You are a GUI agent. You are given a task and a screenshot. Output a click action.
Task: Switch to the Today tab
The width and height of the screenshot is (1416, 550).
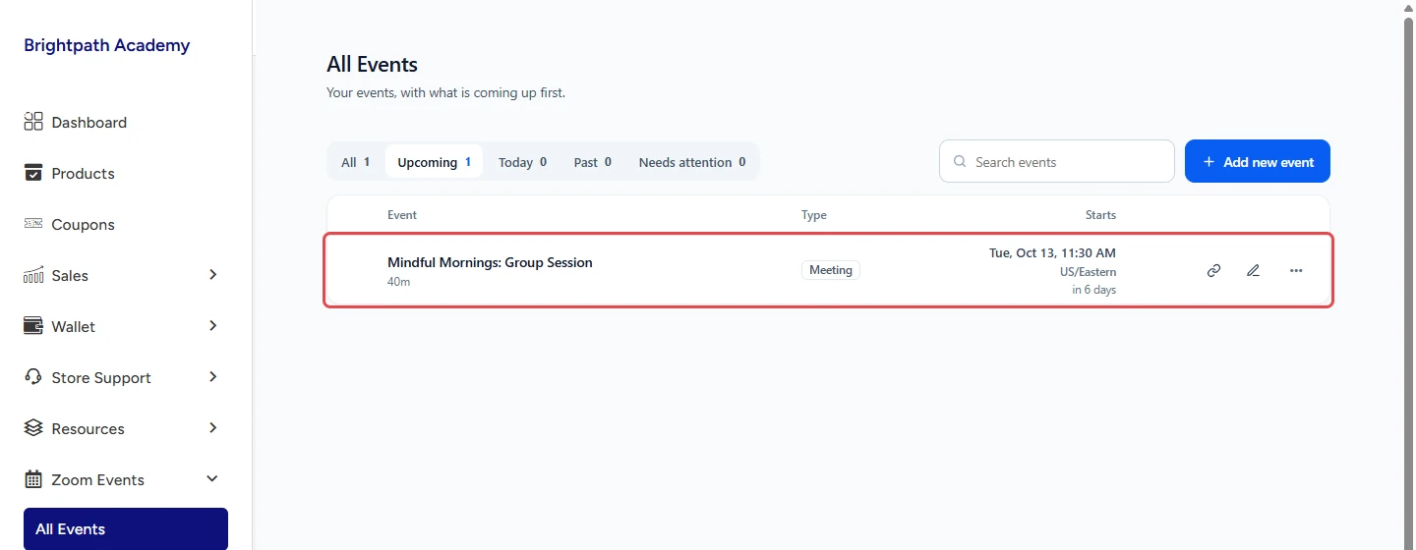point(522,162)
